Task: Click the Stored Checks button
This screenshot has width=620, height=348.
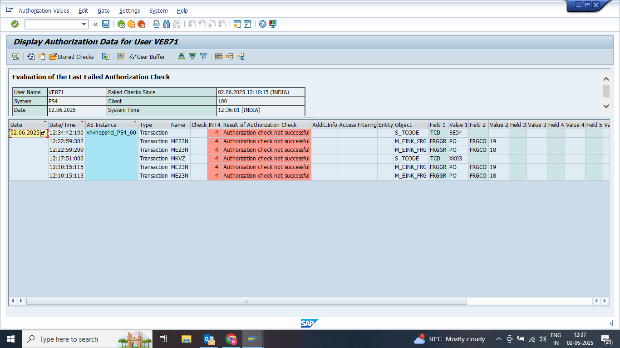Action: (72, 57)
